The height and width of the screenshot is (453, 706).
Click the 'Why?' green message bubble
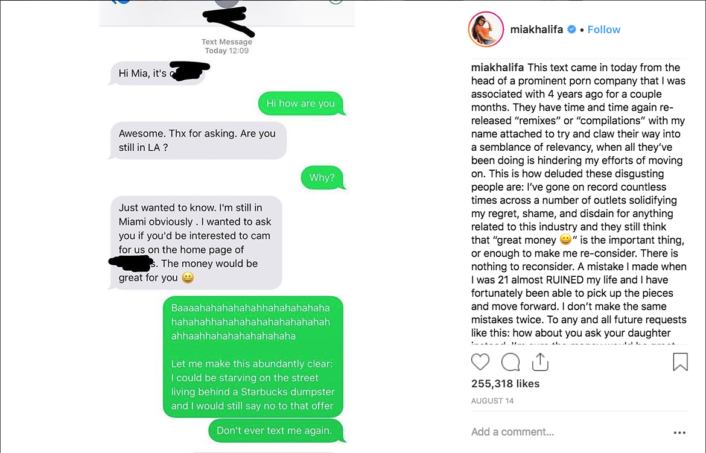322,178
